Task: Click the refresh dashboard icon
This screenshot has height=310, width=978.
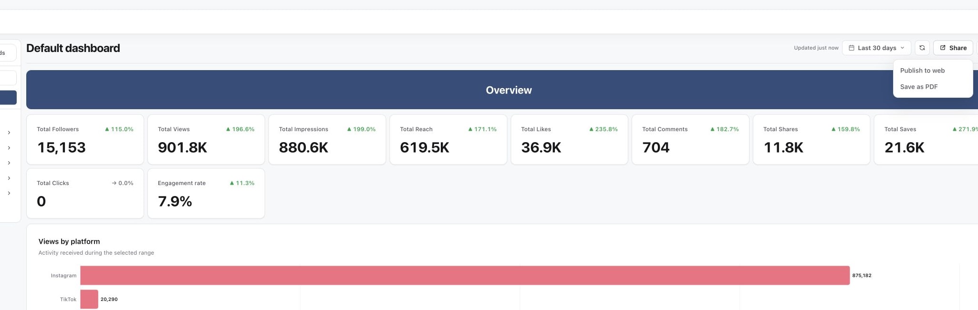Action: click(922, 48)
